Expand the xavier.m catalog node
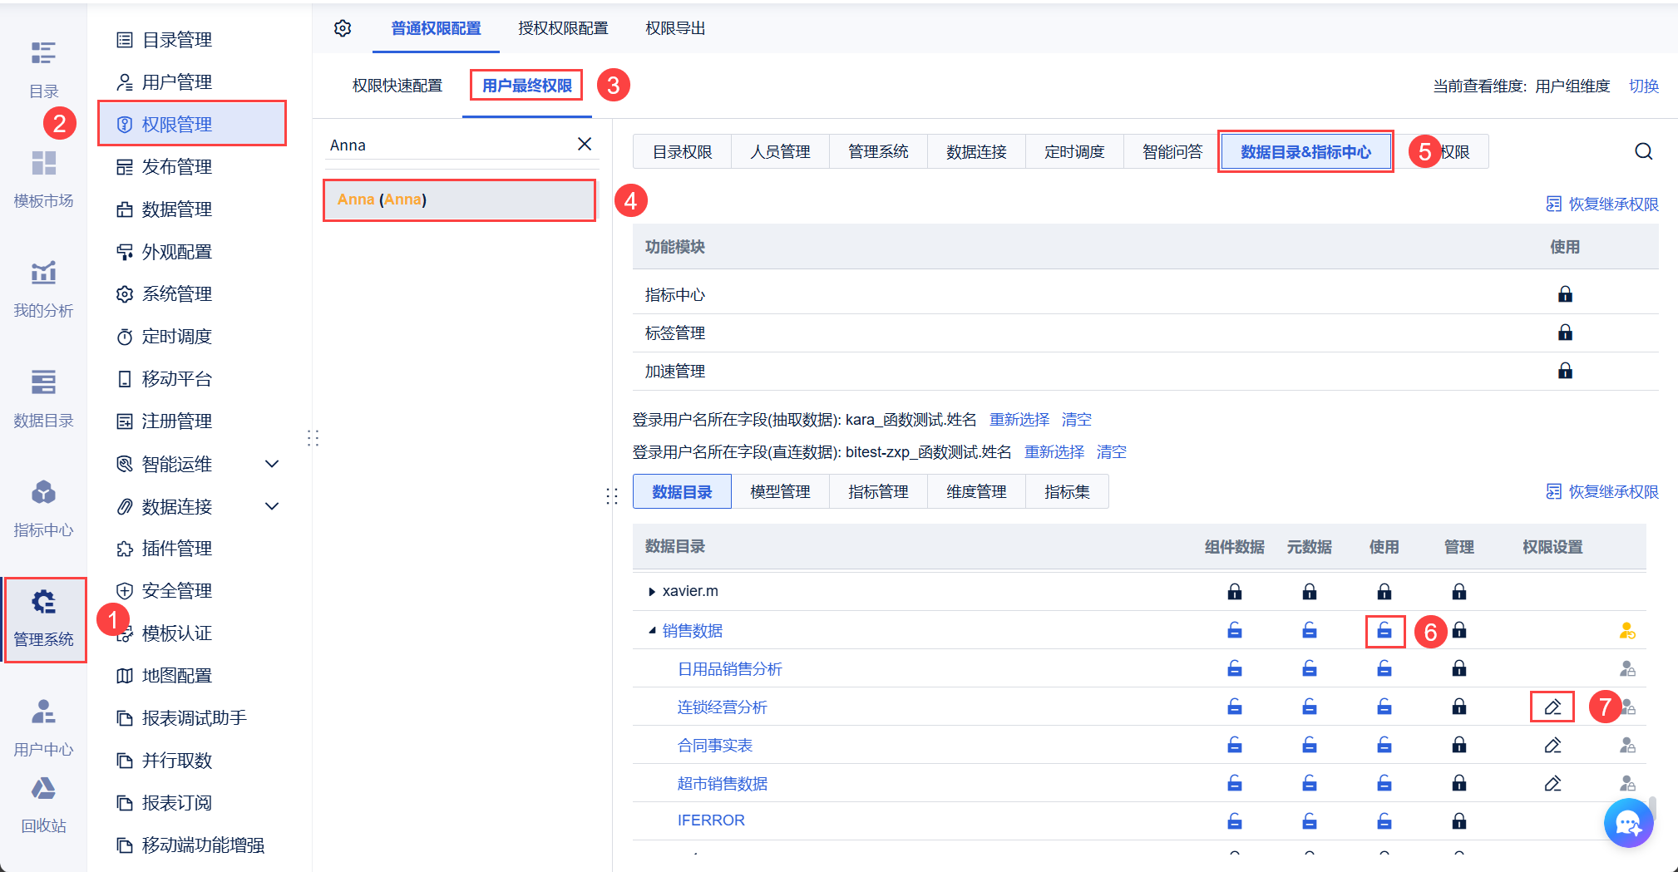The width and height of the screenshot is (1678, 872). pos(652,591)
